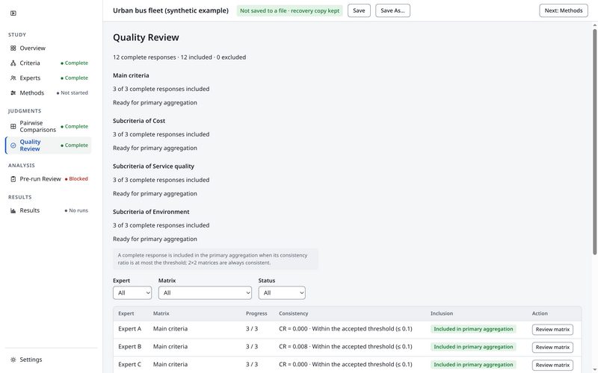The width and height of the screenshot is (598, 373).
Task: Click the 'Main criteria' section heading
Action: [x=131, y=76]
